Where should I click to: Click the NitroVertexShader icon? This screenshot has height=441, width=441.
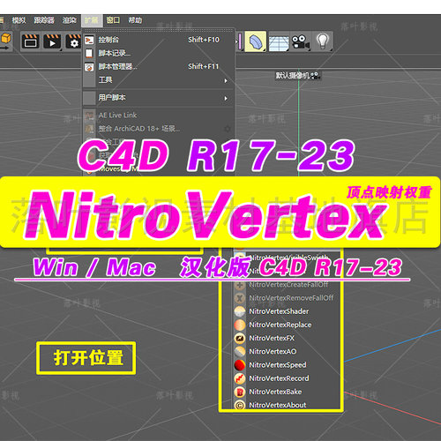240,311
